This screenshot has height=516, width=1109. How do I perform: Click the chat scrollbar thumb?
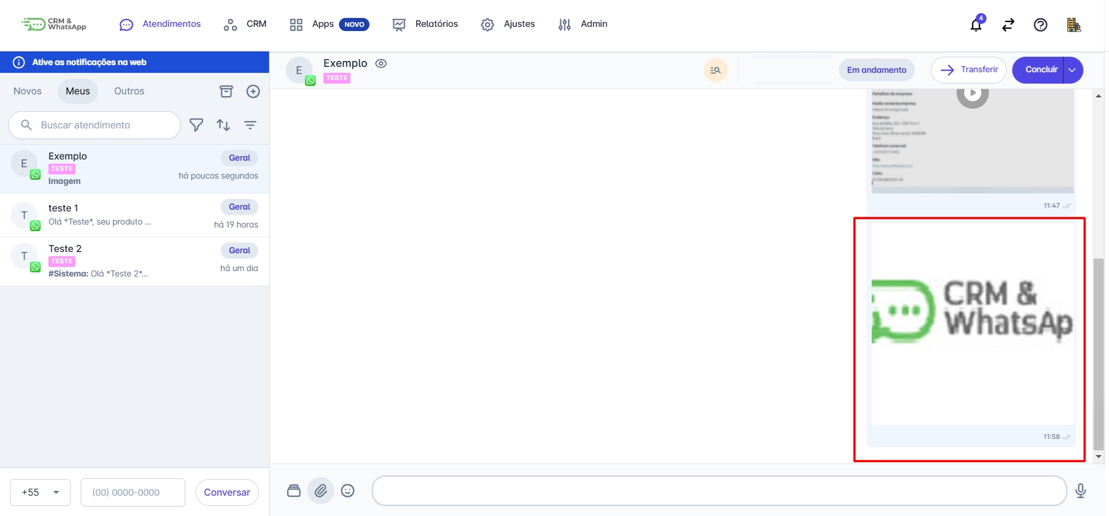(1098, 354)
